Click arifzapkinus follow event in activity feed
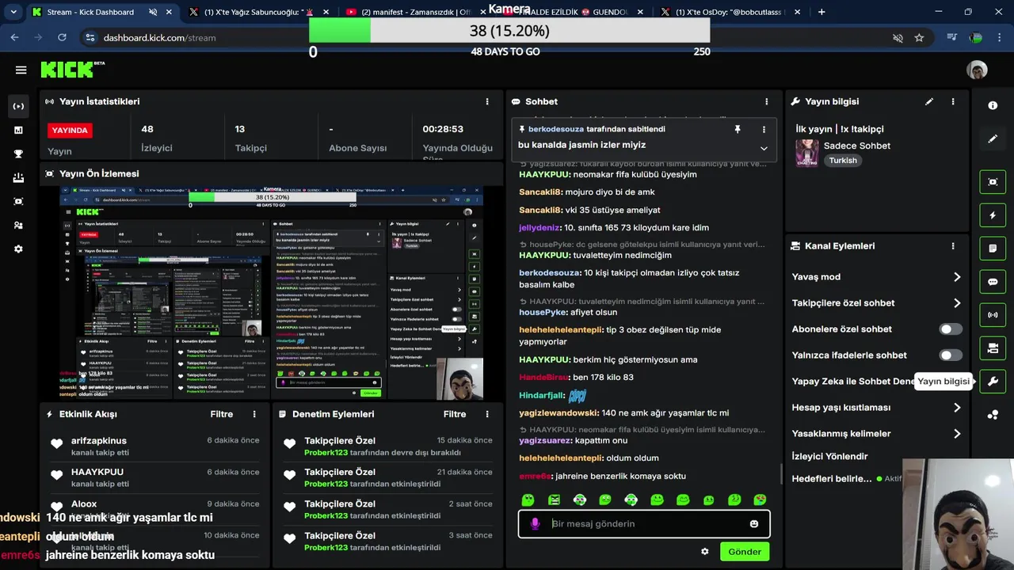This screenshot has height=570, width=1014. click(154, 446)
